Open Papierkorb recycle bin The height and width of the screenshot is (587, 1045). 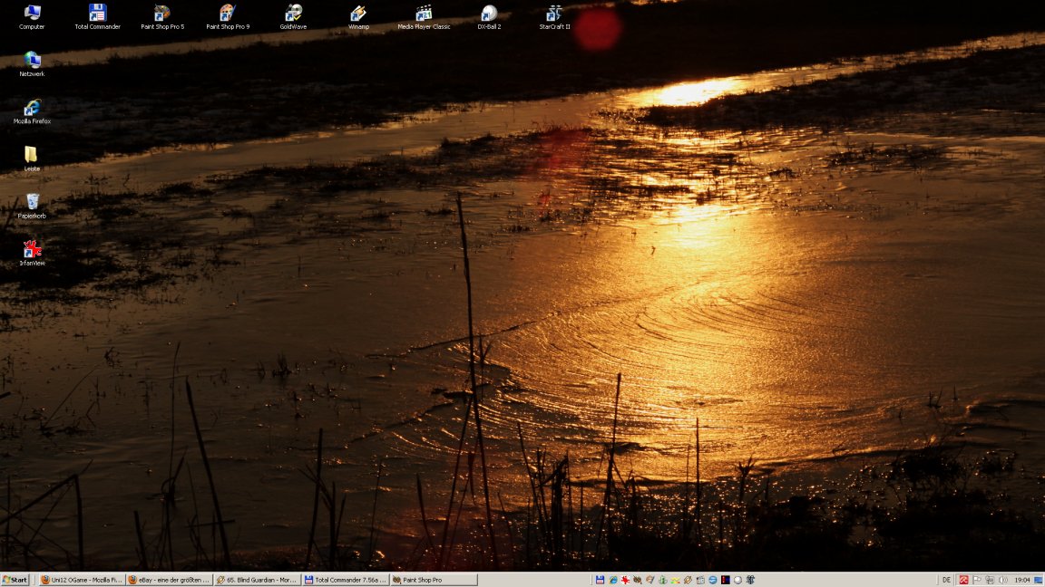pos(32,207)
